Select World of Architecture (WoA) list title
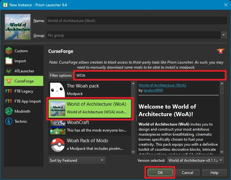This screenshot has height=180, width=231. (97, 104)
